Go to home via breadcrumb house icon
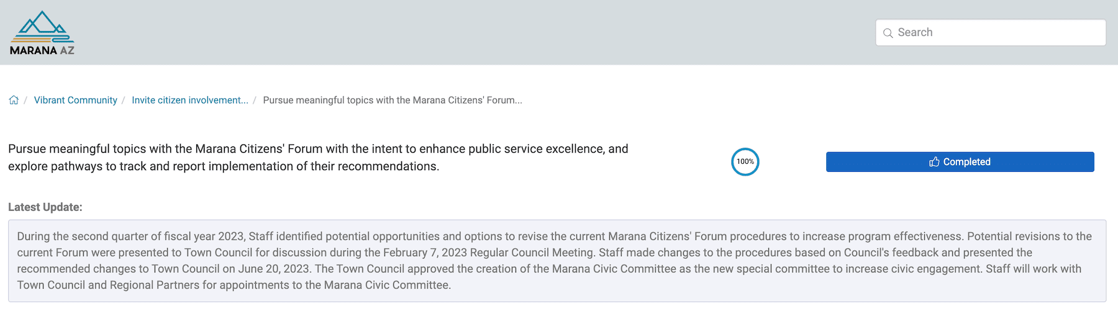The width and height of the screenshot is (1118, 327). 14,100
